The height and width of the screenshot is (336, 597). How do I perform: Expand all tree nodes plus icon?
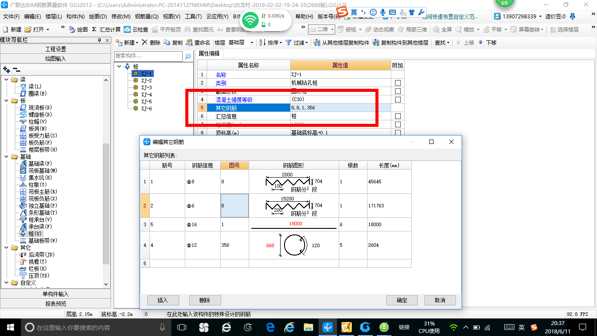pos(6,69)
